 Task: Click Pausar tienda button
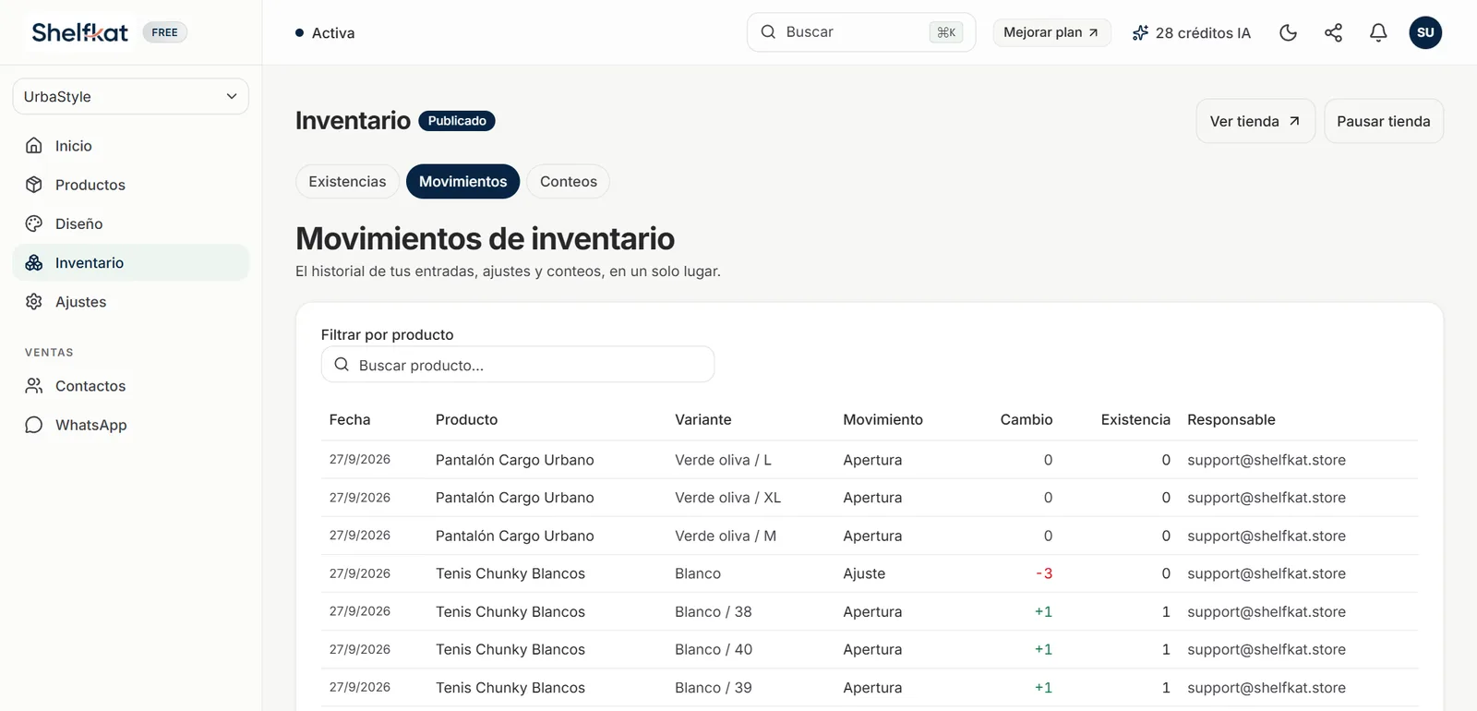tap(1384, 121)
